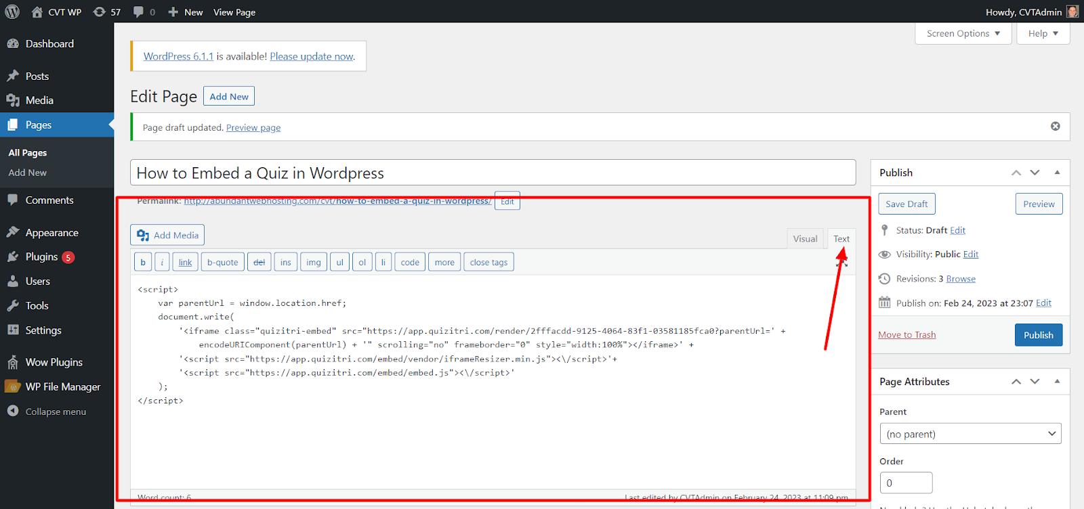1084x509 pixels.
Task: Insert list item with li button
Action: pos(383,262)
